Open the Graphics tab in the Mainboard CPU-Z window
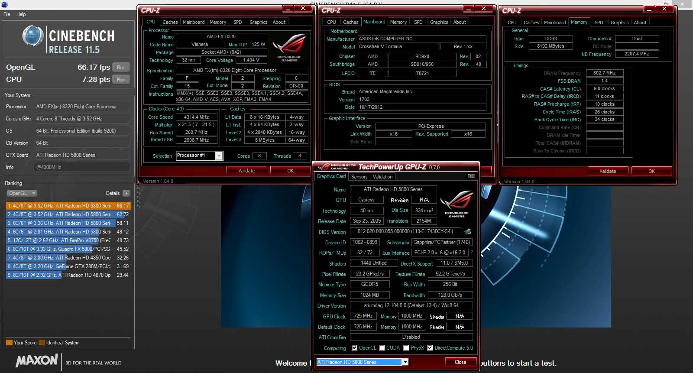This screenshot has width=693, height=373. pyautogui.click(x=439, y=22)
